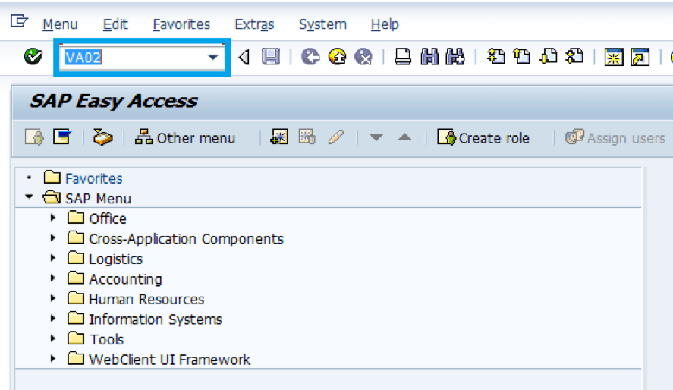This screenshot has width=673, height=390.
Task: Click the Find binoculars icon
Action: click(x=429, y=57)
